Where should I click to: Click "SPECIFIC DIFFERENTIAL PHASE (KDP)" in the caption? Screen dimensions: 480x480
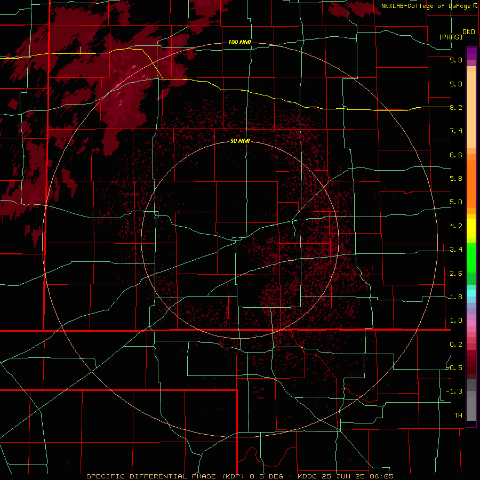coord(167,476)
